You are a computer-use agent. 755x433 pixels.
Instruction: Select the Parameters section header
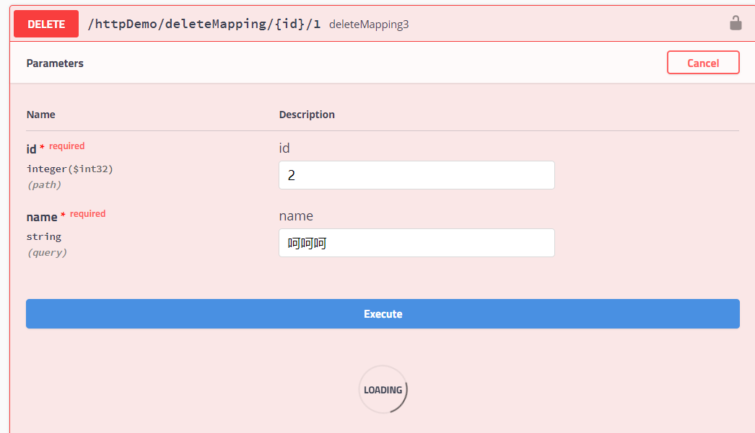pos(55,63)
